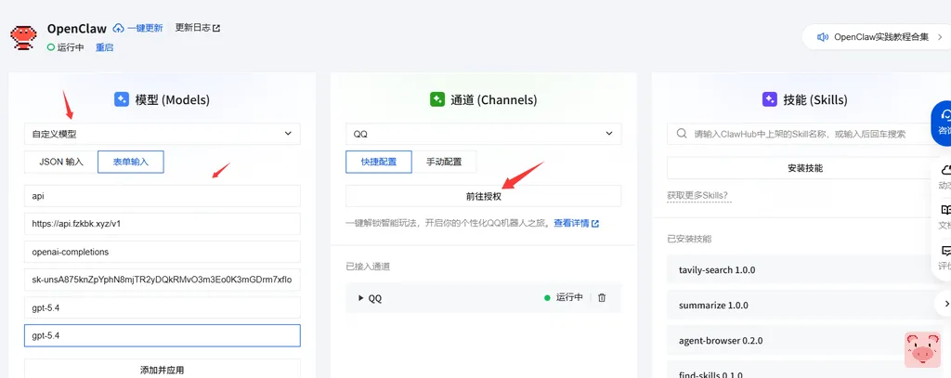Open the 更新日志 changelog link
This screenshot has width=951, height=378.
198,28
